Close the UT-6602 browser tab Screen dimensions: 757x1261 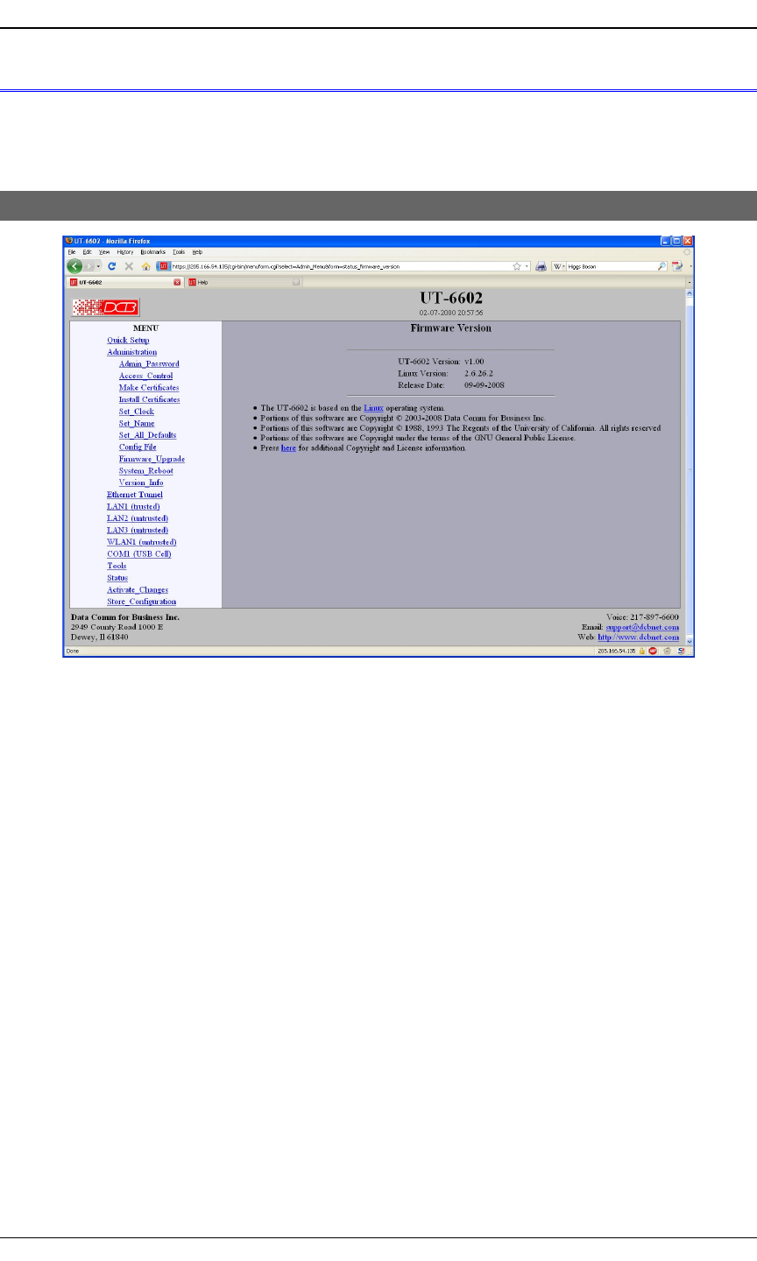click(x=177, y=282)
